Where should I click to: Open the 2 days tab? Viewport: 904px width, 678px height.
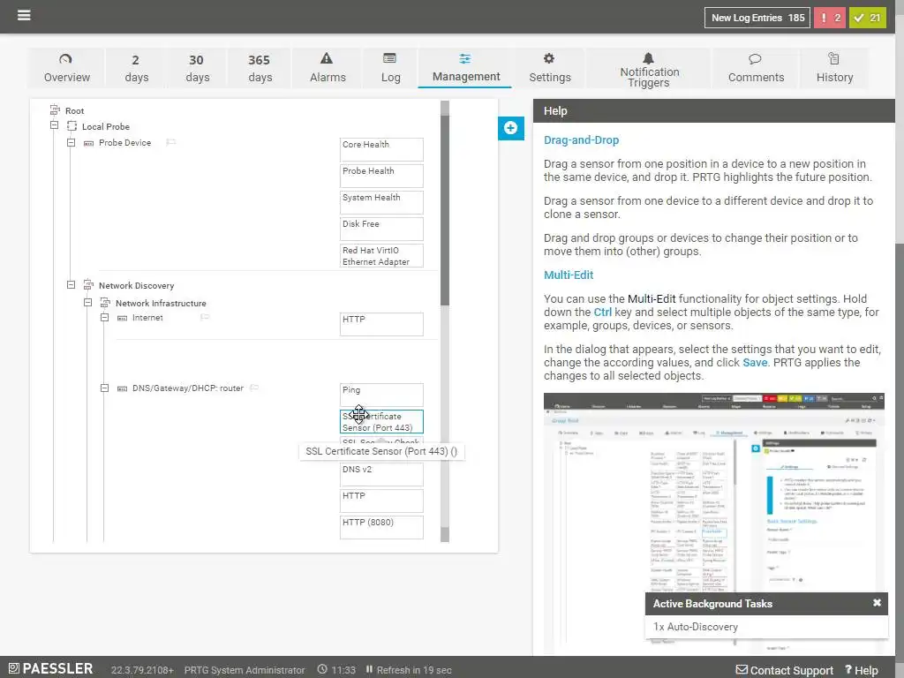point(136,68)
